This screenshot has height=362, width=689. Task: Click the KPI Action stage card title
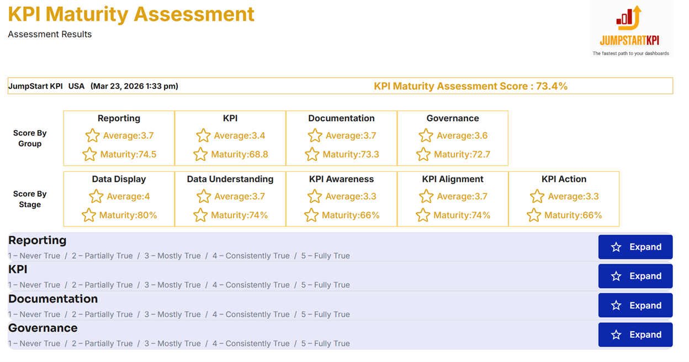click(564, 179)
